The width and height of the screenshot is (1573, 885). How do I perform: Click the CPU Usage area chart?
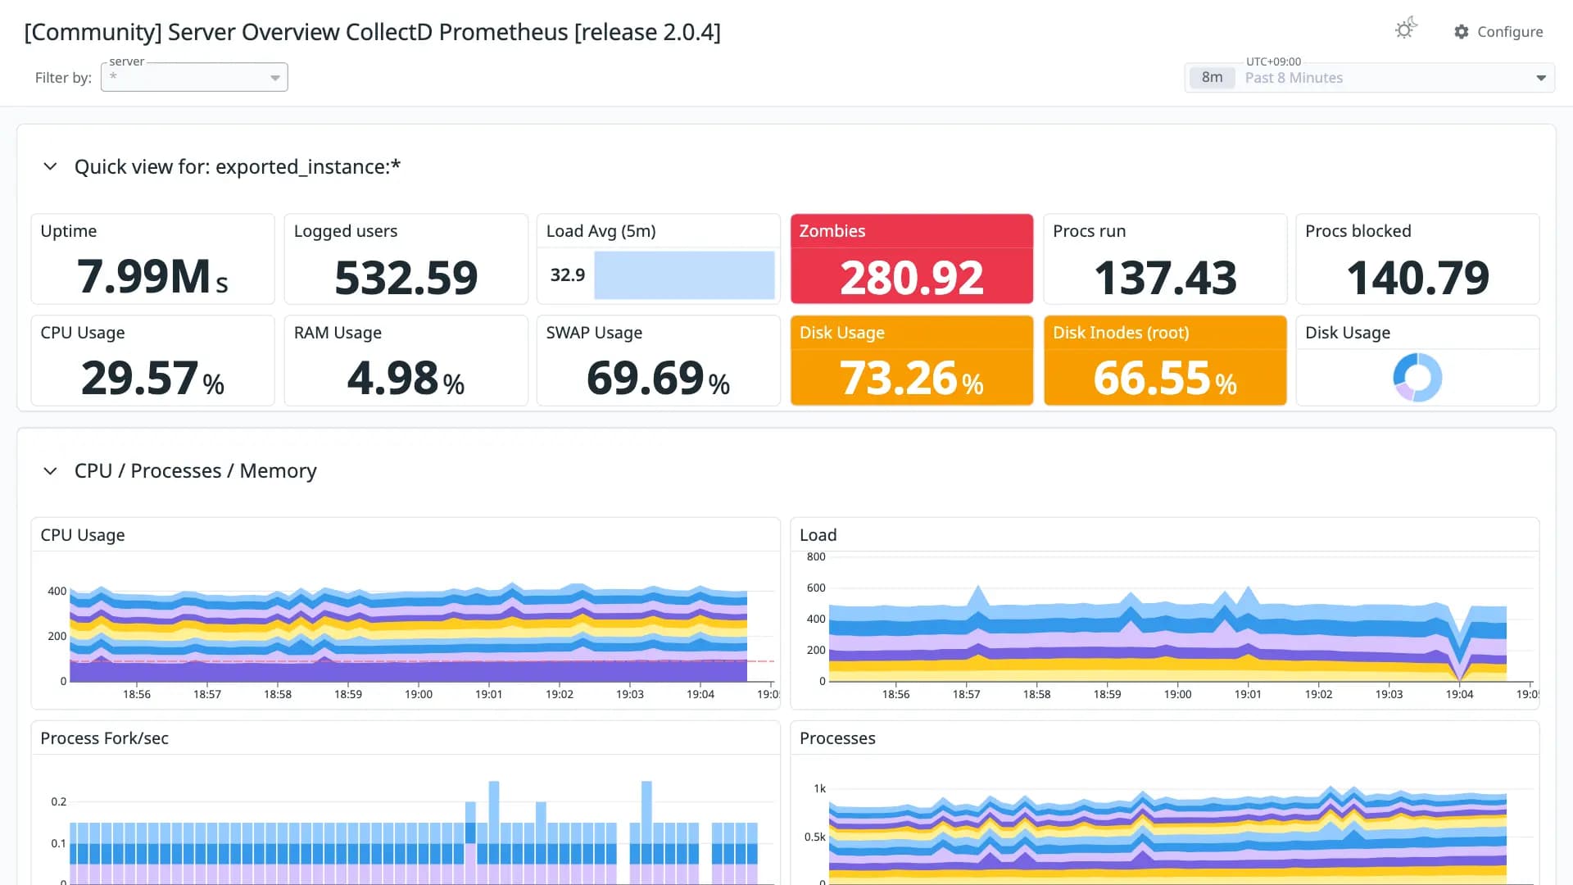click(x=408, y=633)
